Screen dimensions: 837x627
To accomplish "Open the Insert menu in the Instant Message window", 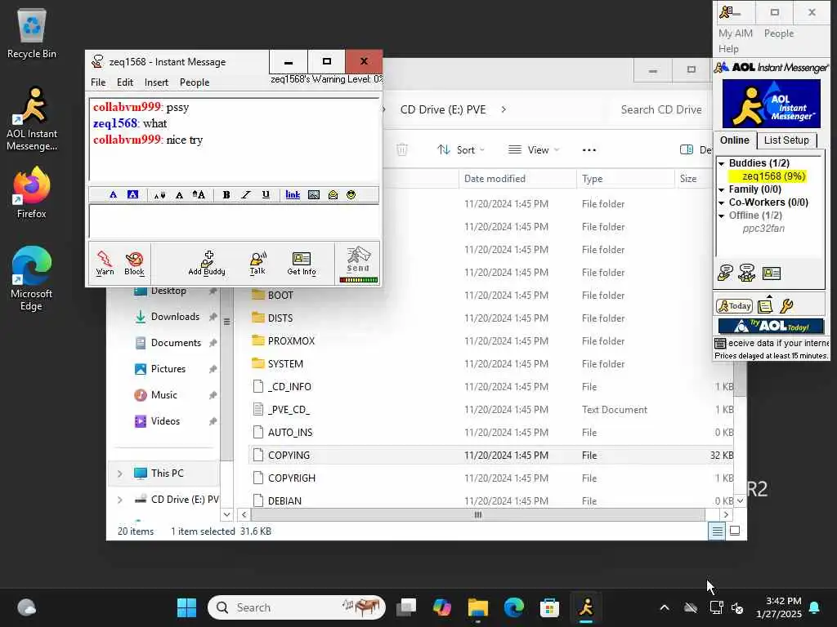I will point(156,82).
